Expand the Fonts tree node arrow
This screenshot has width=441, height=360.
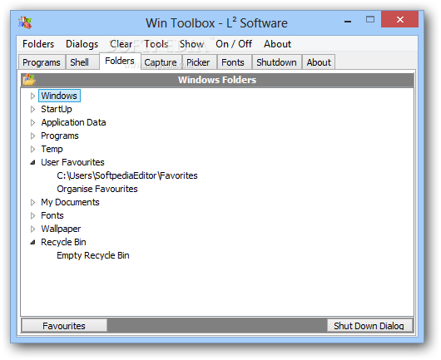click(x=32, y=215)
